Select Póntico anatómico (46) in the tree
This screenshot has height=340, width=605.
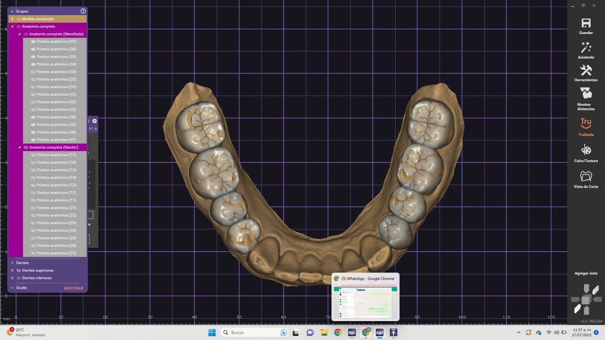(x=56, y=132)
